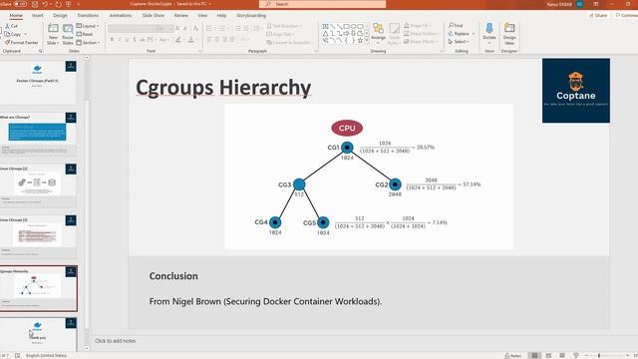Pick the text highlight color
638x359 pixels.
[177, 40]
